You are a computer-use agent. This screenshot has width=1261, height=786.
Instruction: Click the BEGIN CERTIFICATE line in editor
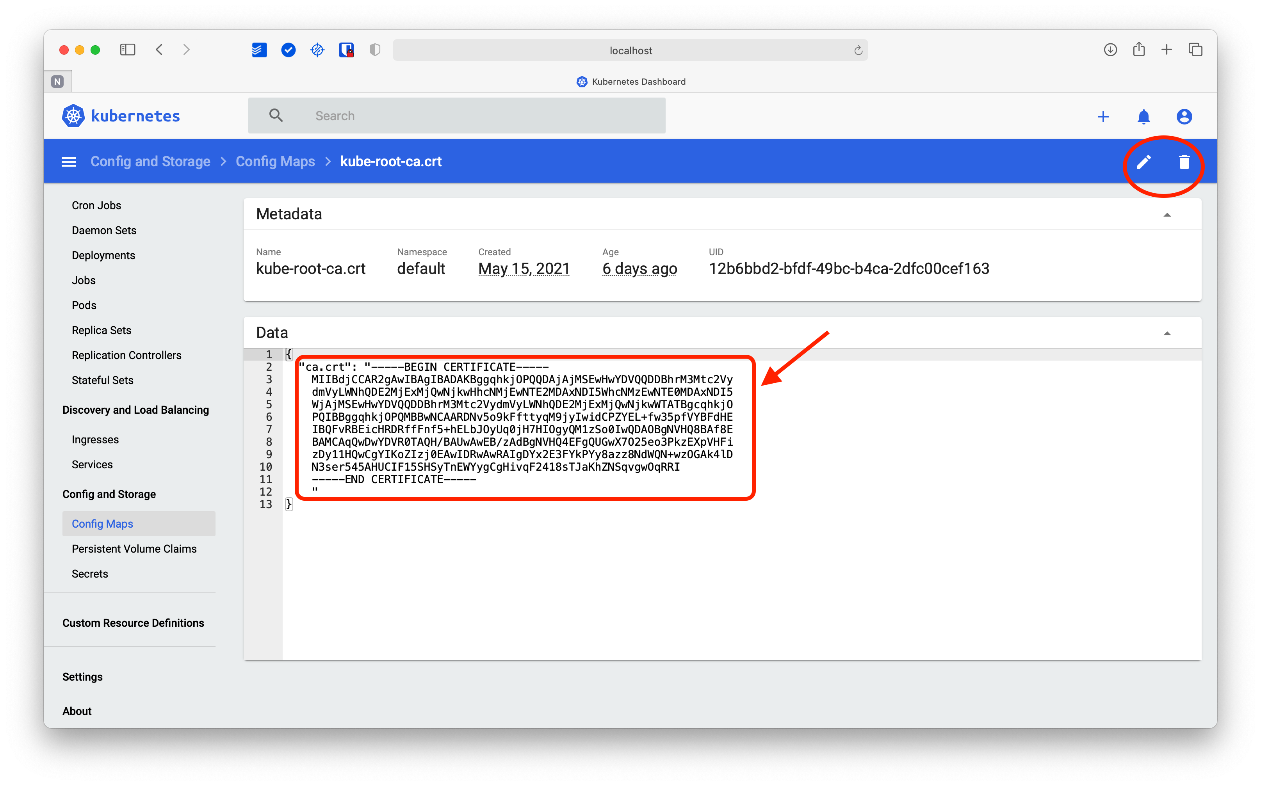[424, 367]
